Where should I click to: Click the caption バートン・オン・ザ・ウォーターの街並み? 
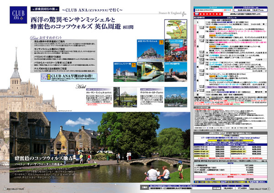click(38, 164)
